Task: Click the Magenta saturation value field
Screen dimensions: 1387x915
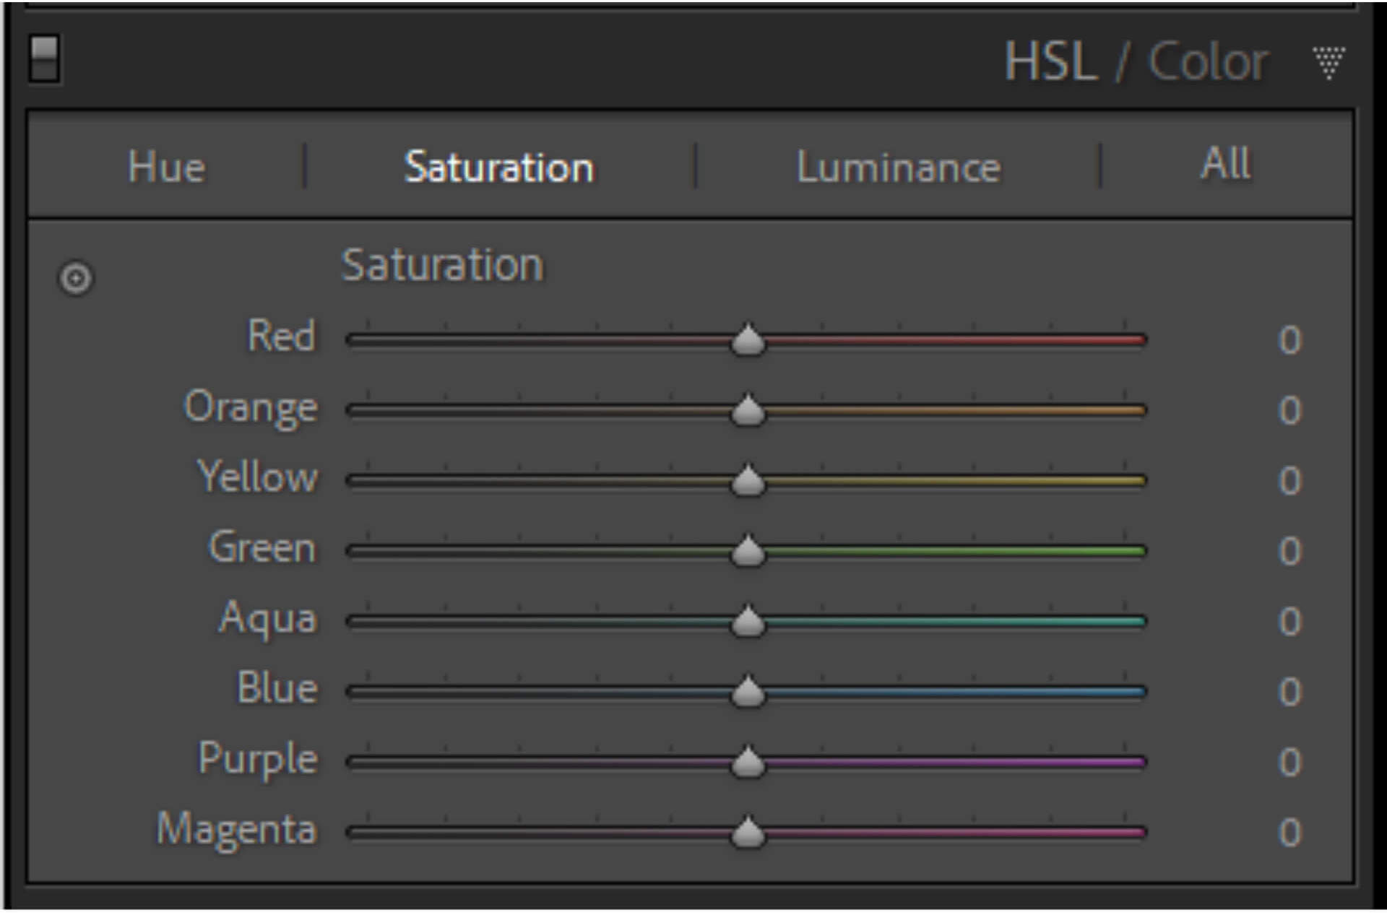Action: click(1289, 832)
